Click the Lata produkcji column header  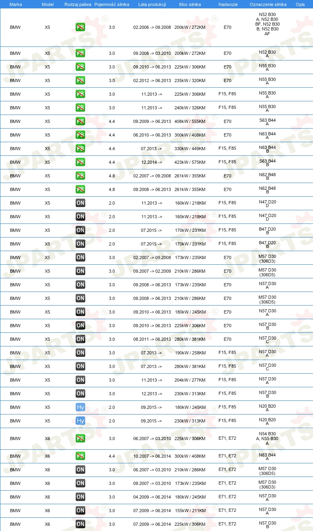152,4
